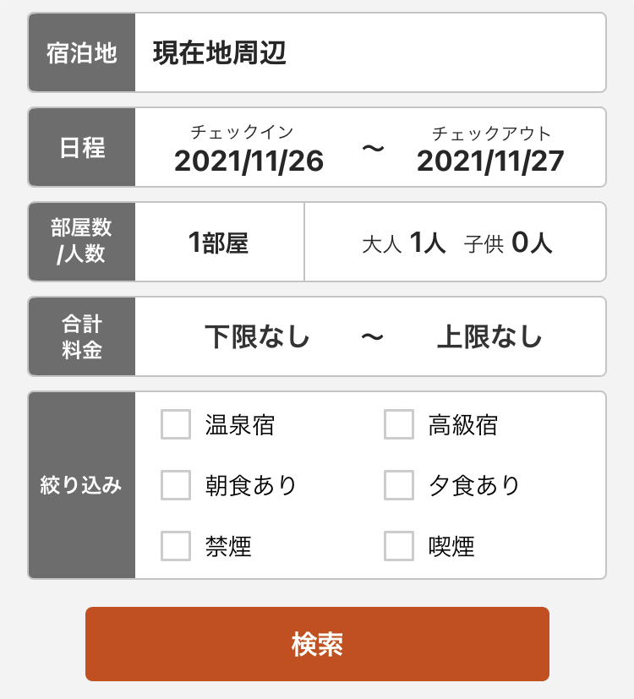Set the 上限なし maximum price
The image size is (634, 699).
[489, 336]
